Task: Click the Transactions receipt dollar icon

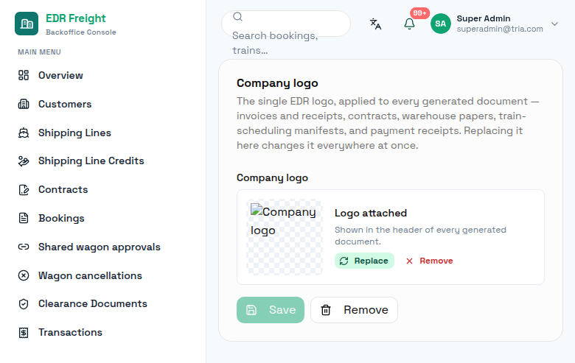Action: [x=24, y=332]
